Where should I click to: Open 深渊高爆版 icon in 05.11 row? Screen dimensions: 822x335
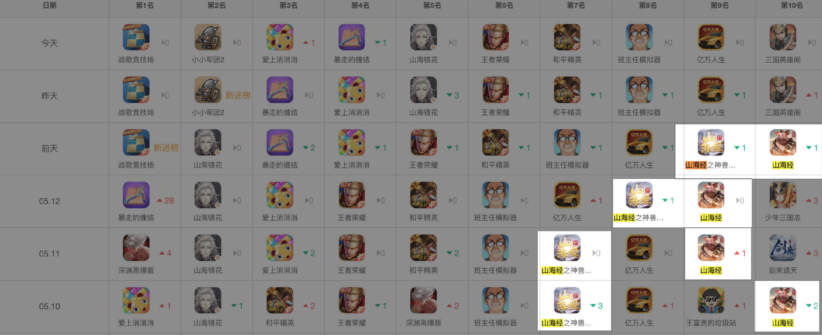point(136,248)
